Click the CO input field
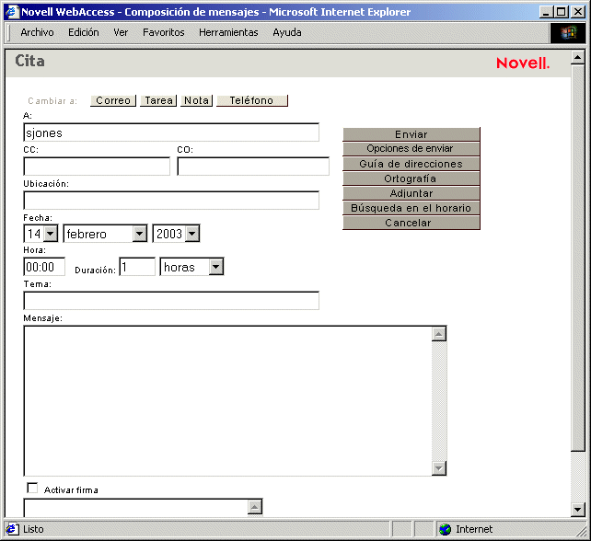This screenshot has width=591, height=541. click(x=253, y=167)
